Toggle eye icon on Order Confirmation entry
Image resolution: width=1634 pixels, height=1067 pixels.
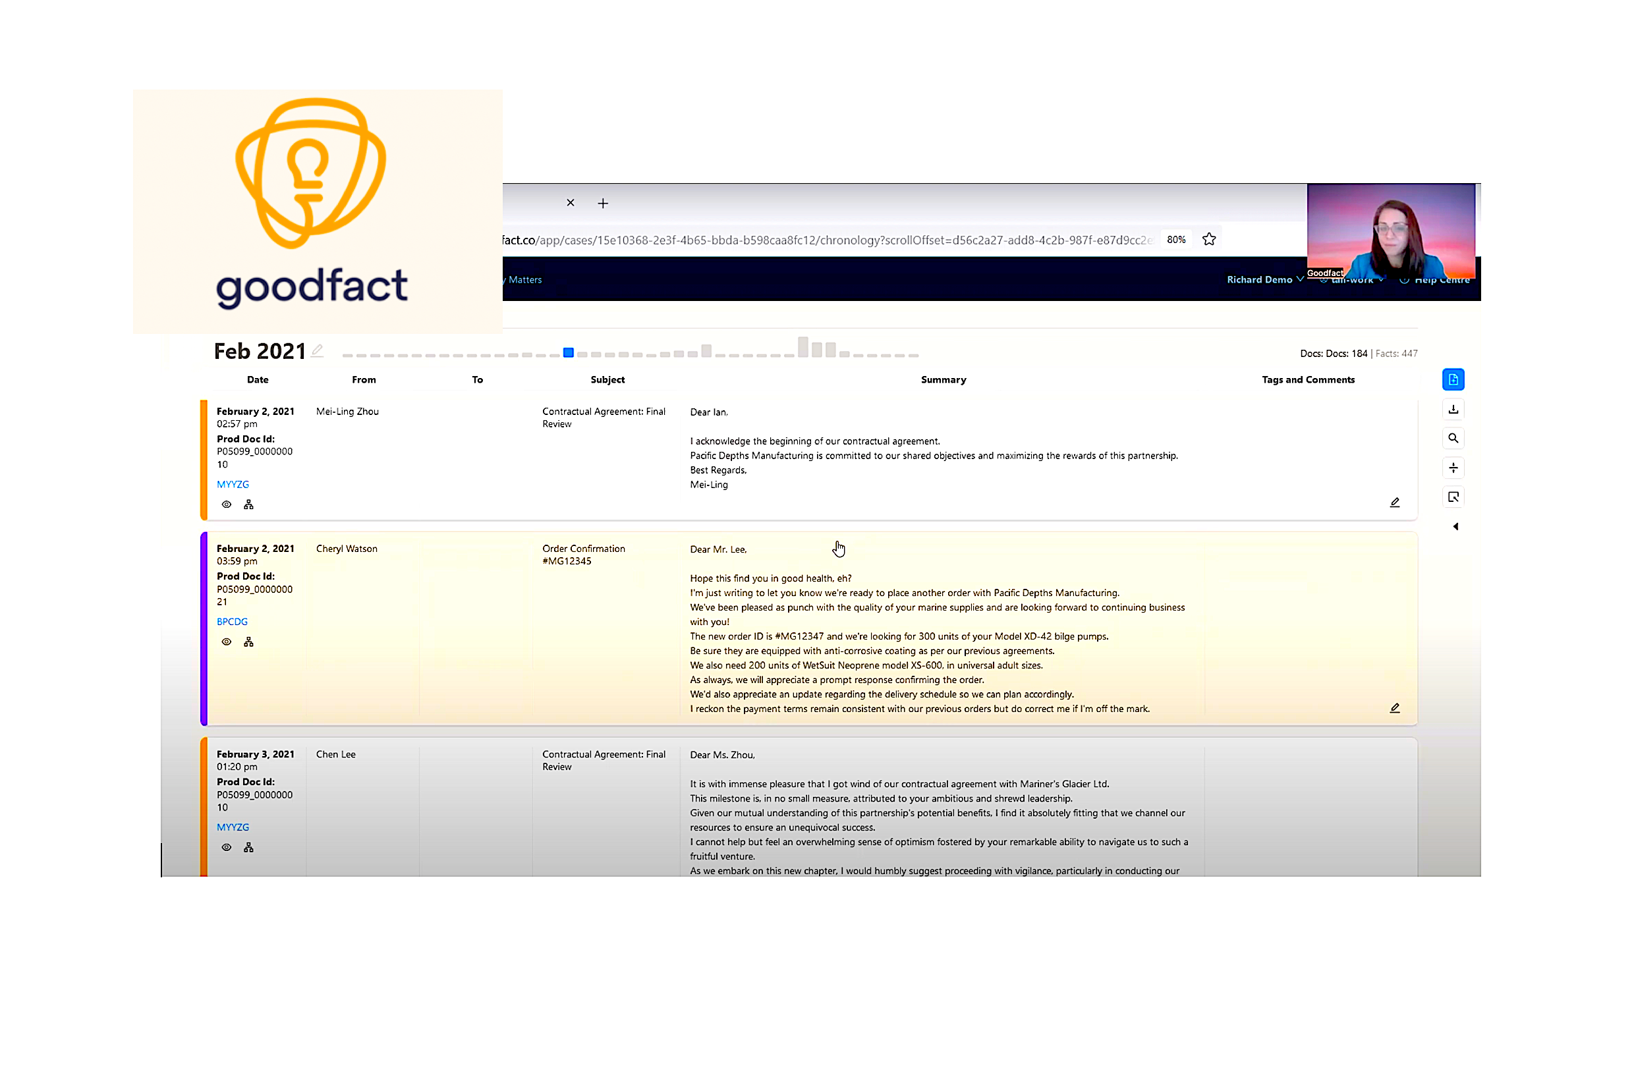tap(227, 642)
